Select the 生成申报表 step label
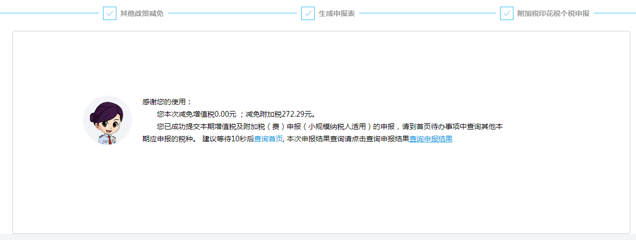This screenshot has height=240, width=636. [336, 13]
